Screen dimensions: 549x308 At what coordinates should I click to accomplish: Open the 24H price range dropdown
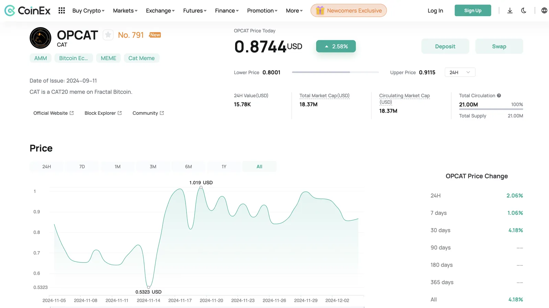click(460, 72)
